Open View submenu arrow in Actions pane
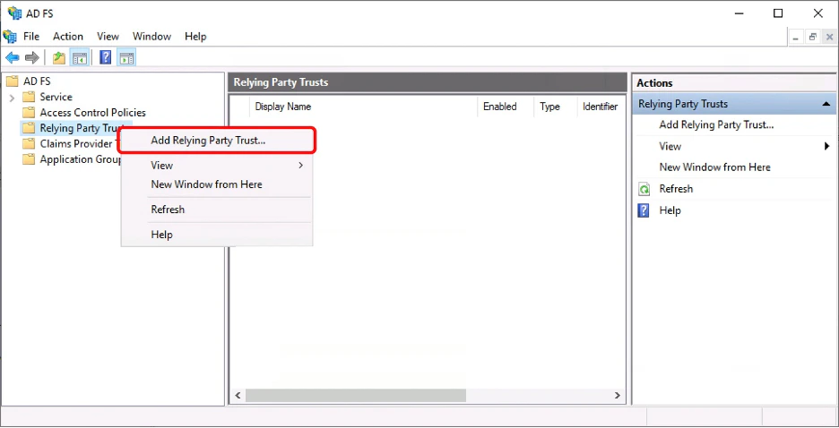Viewport: 839px width, 428px height. coord(827,146)
